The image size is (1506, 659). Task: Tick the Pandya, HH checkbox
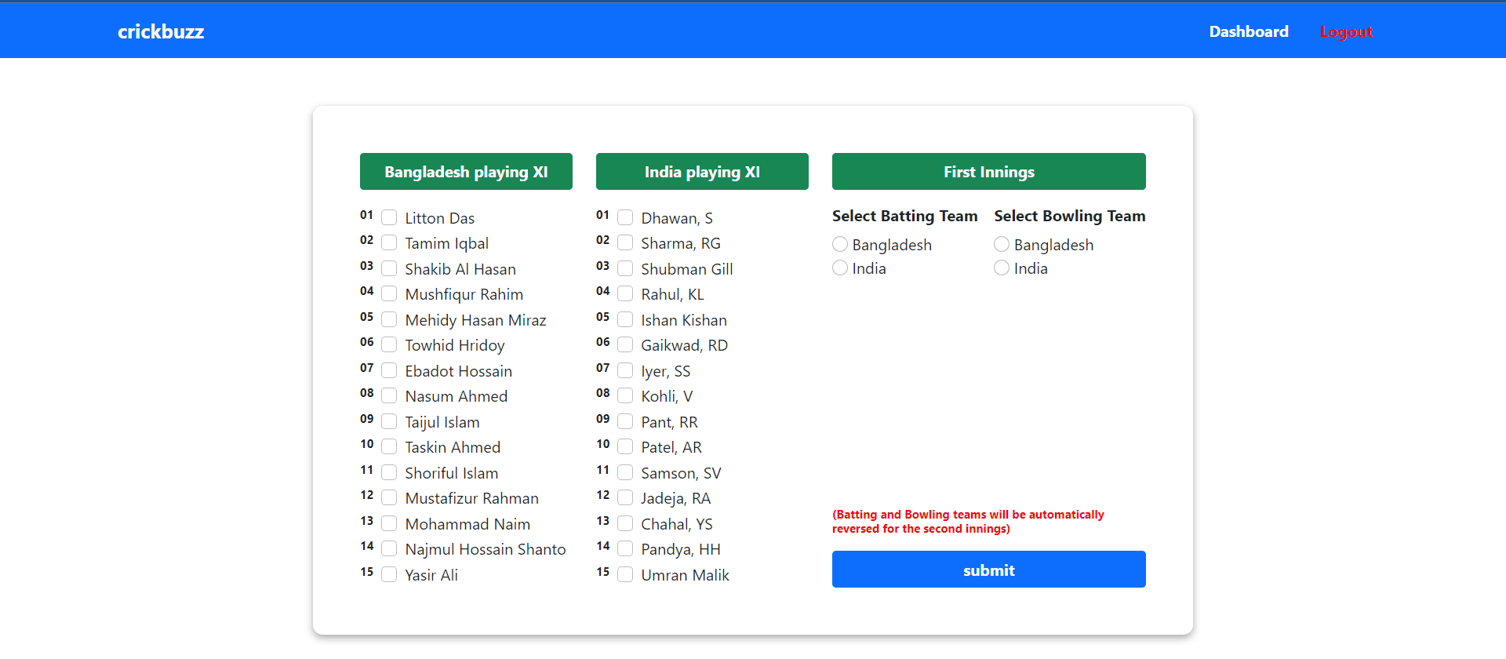pyautogui.click(x=625, y=548)
